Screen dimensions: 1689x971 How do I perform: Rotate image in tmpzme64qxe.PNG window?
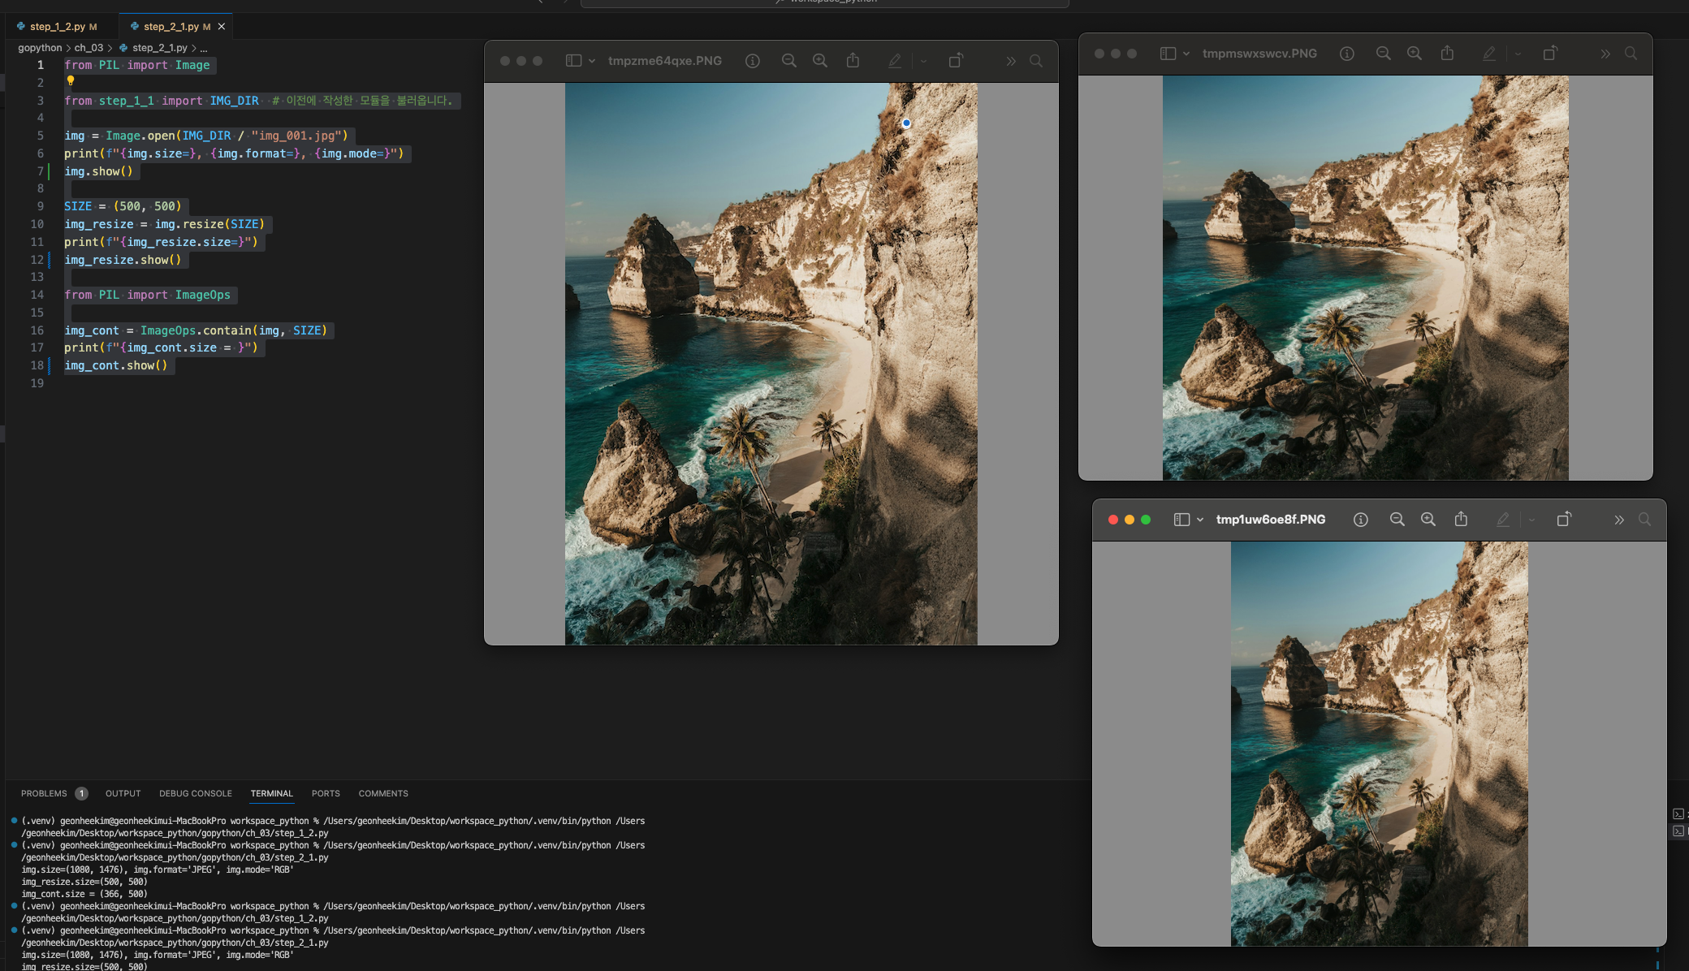956,61
